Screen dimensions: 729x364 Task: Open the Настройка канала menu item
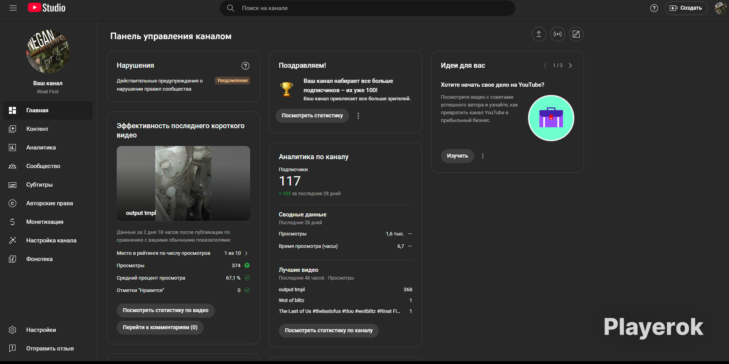(x=48, y=240)
